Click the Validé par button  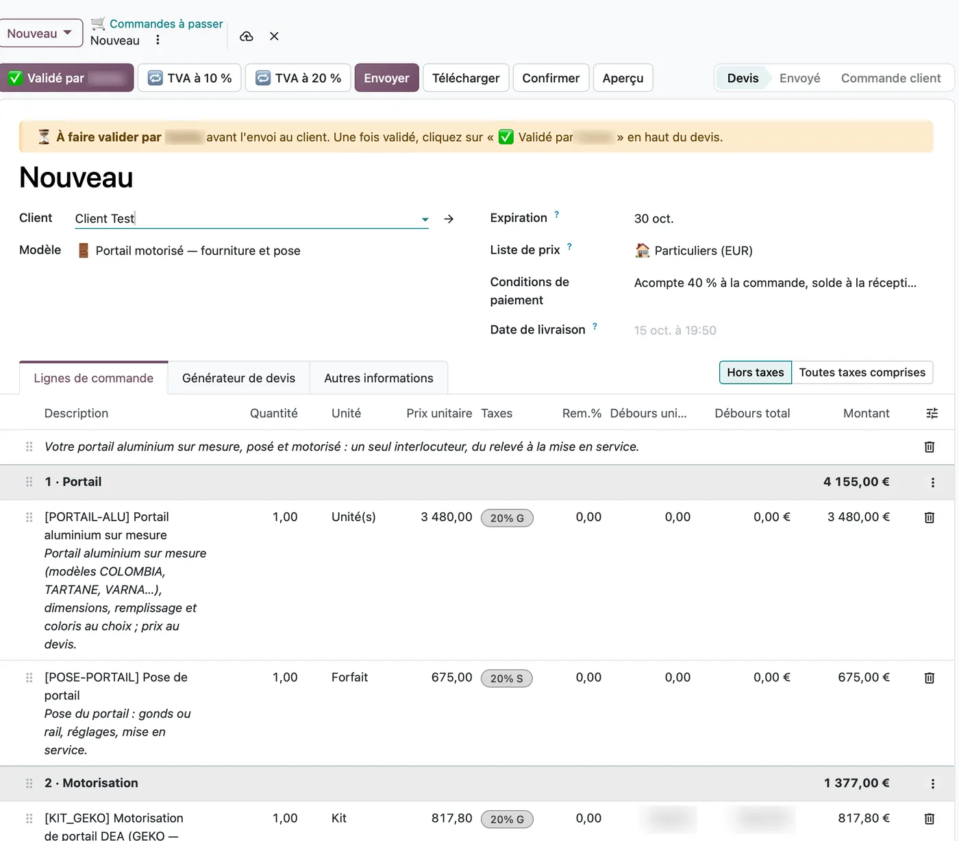[66, 77]
